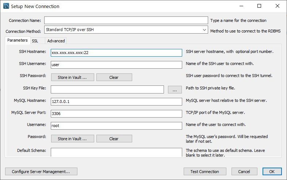287x180 pixels.
Task: Cancel the new connection setup
Action: click(x=244, y=172)
